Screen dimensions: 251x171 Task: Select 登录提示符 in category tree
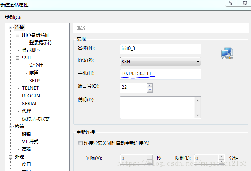coord(40,43)
